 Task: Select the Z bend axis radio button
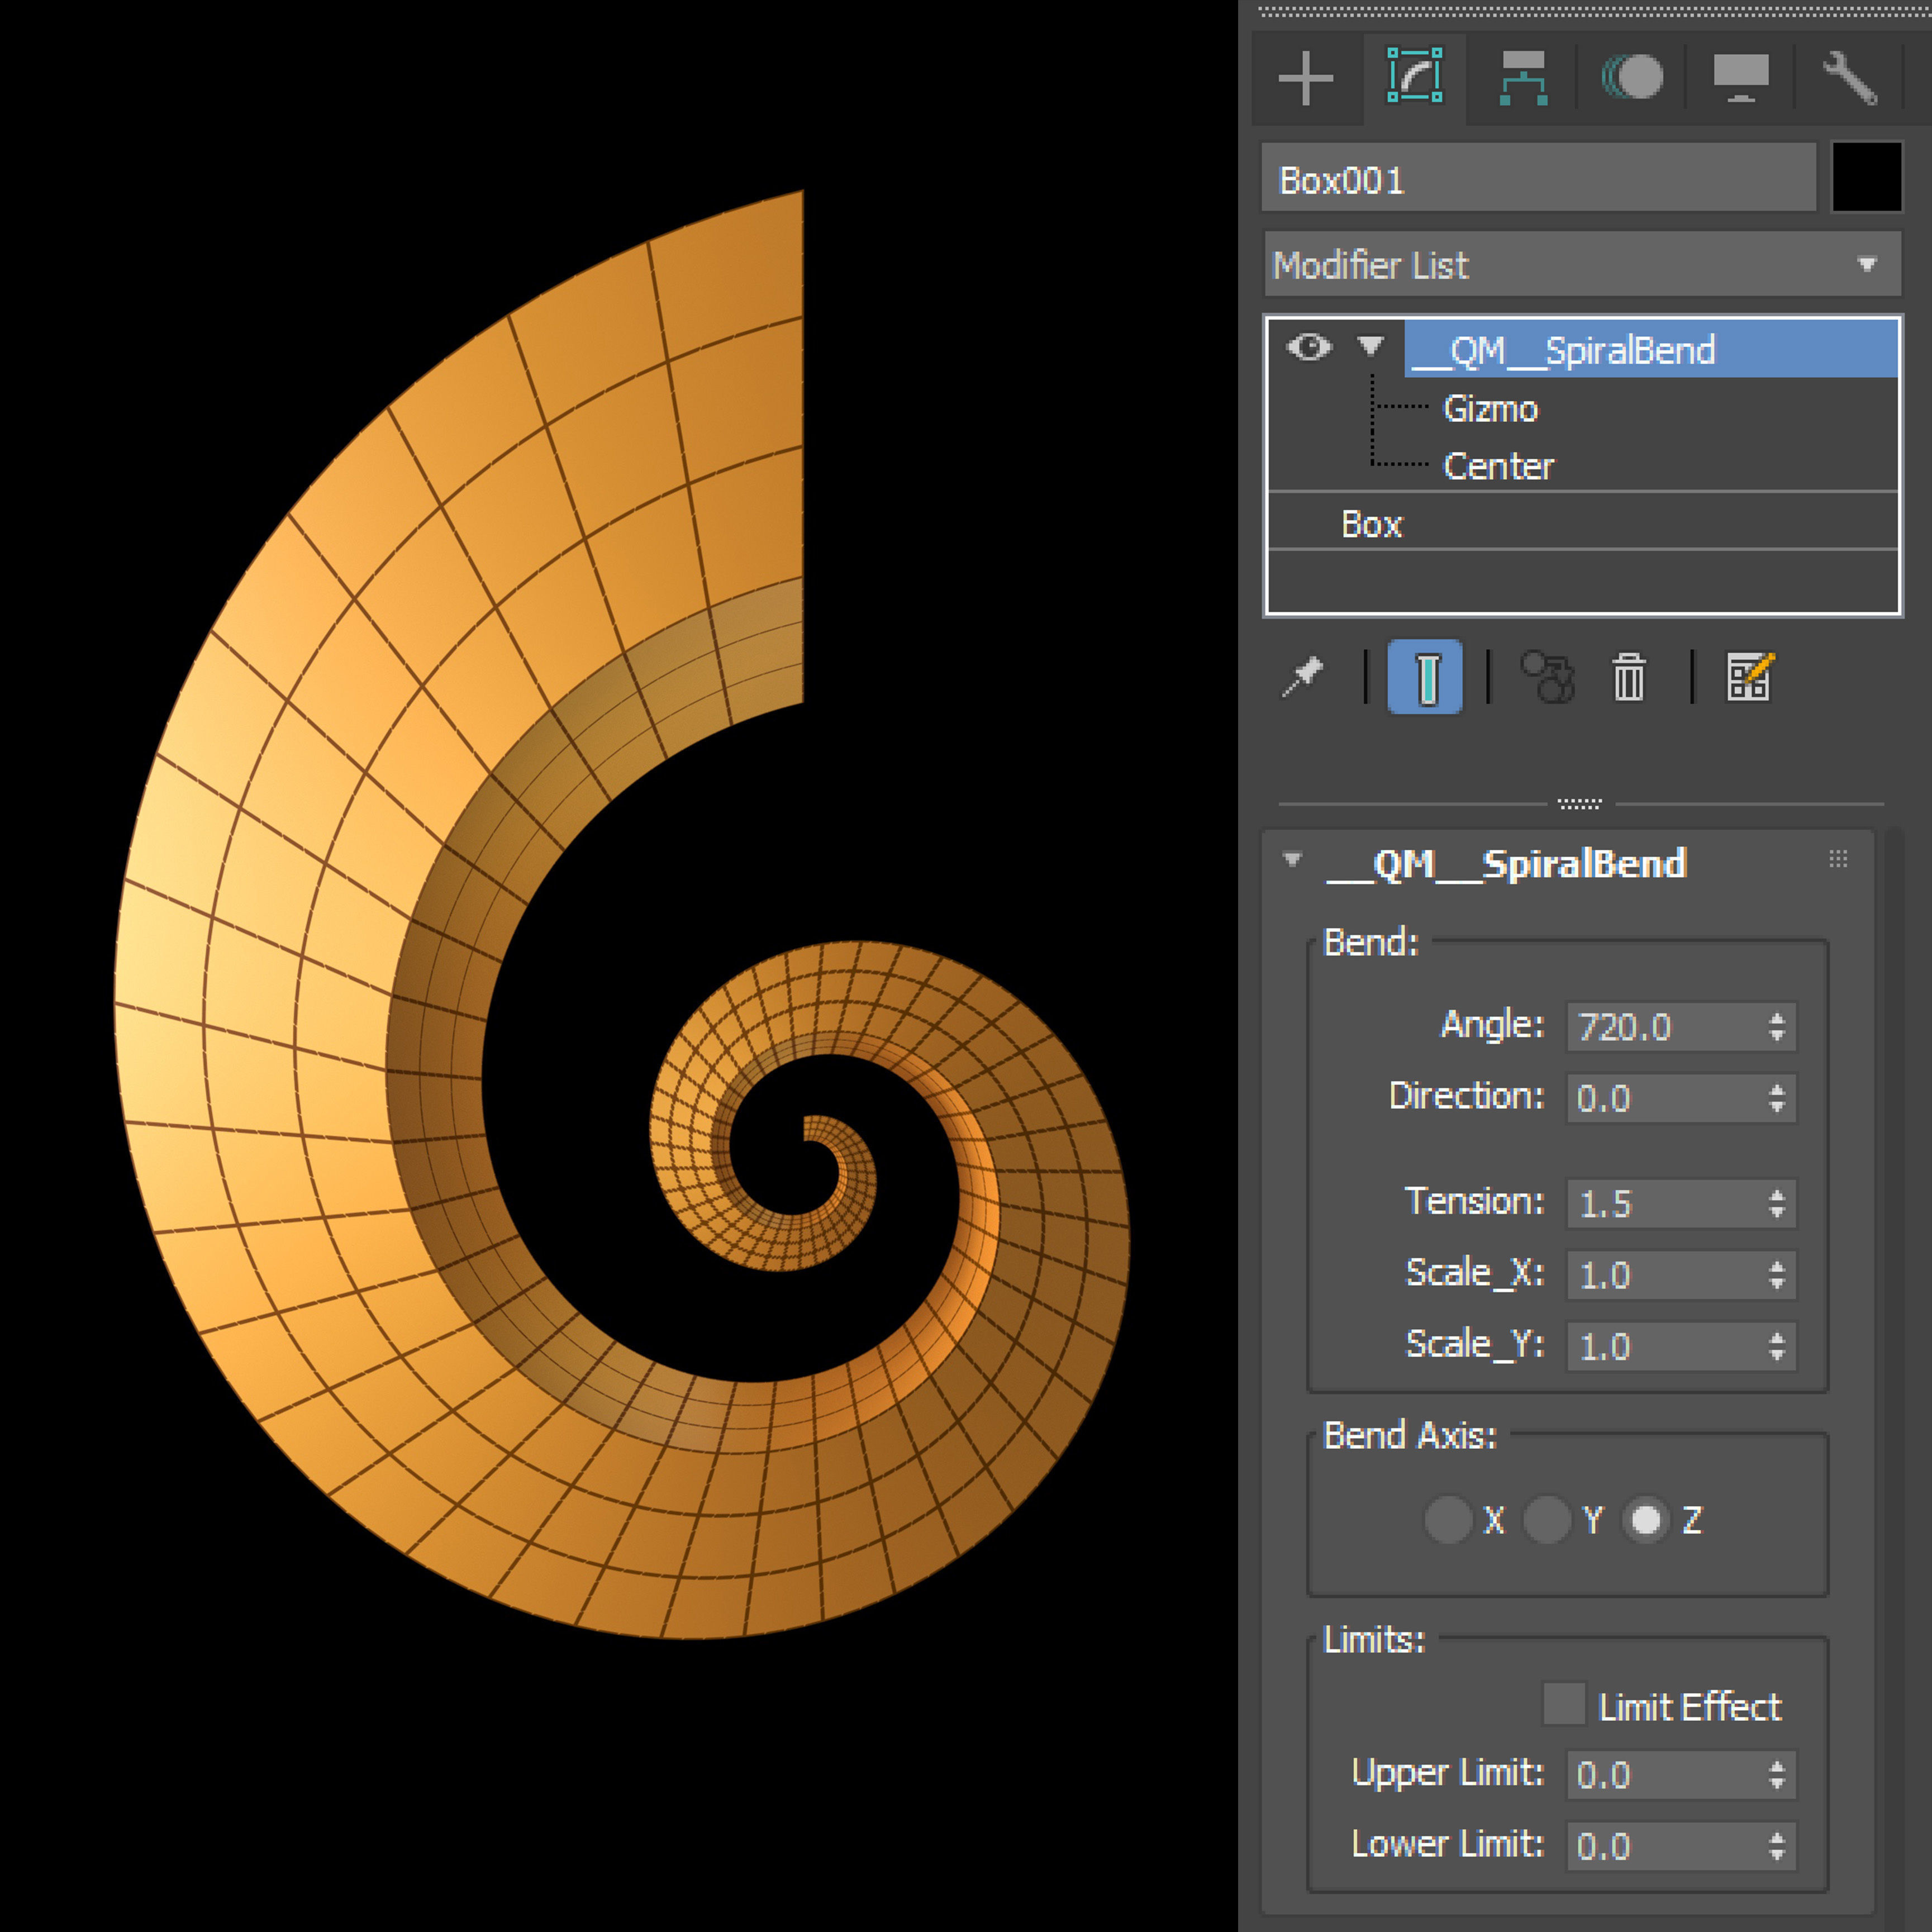click(x=1646, y=1520)
